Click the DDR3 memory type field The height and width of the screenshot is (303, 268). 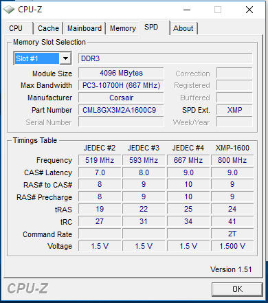[x=166, y=58]
